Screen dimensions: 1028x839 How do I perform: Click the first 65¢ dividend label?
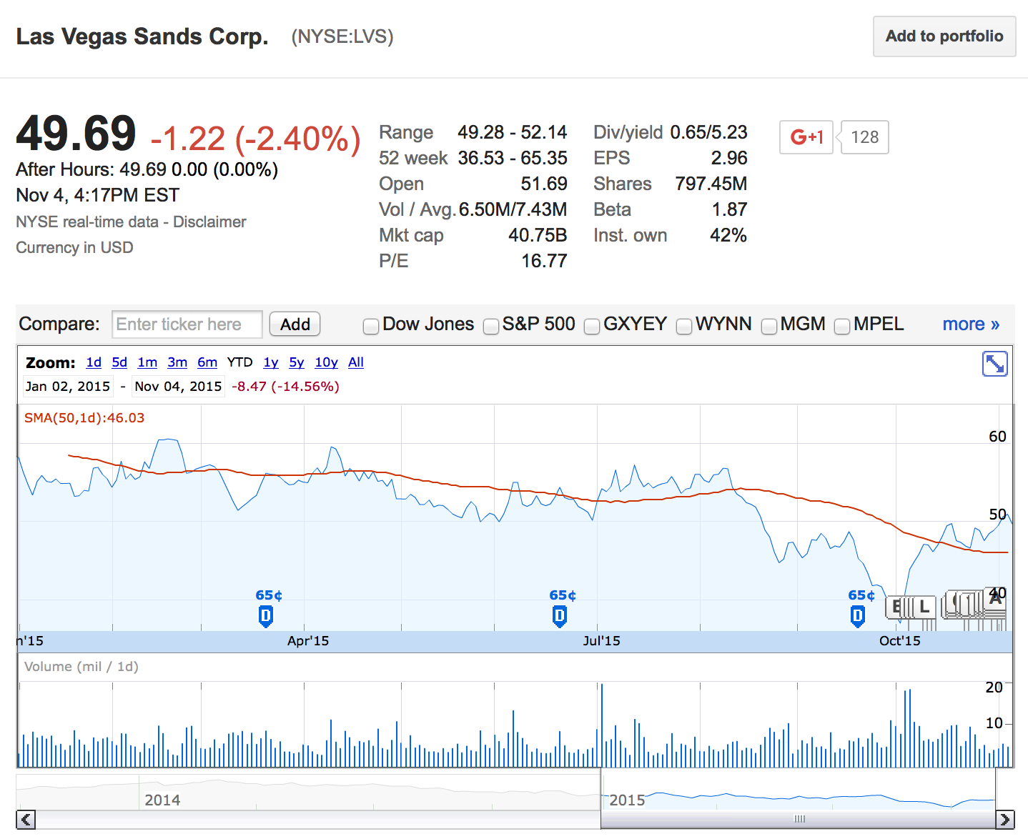pyautogui.click(x=269, y=595)
